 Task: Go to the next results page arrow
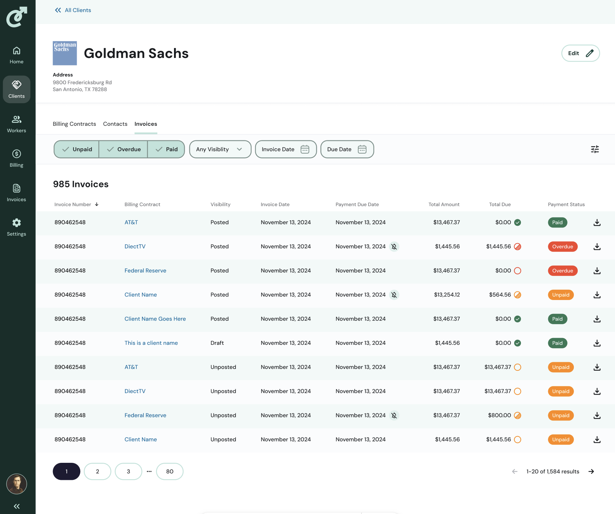click(x=591, y=472)
